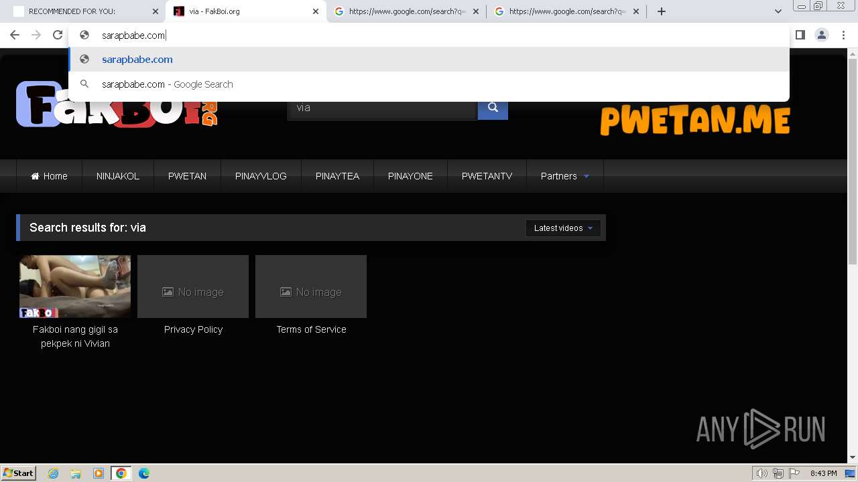Open Windows Media Player from the taskbar
Screen dimensions: 858x482
(x=99, y=473)
